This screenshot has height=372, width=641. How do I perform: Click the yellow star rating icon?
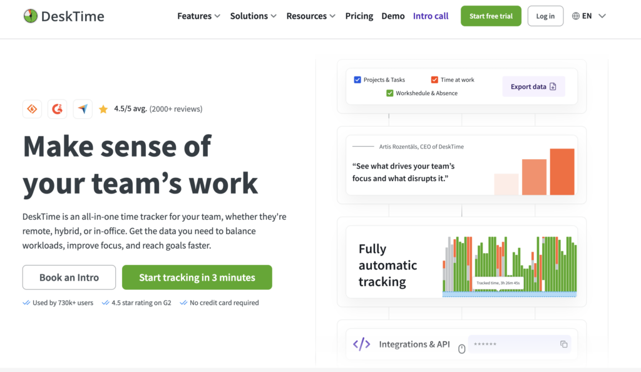103,109
